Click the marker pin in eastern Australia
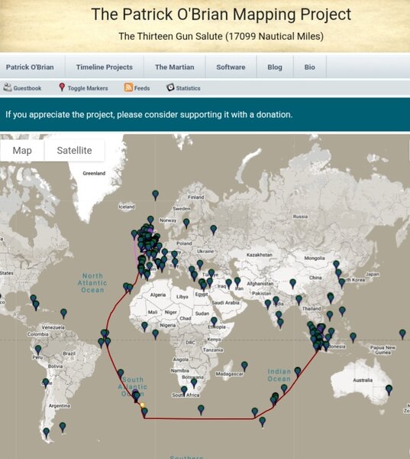The width and height of the screenshot is (410, 459). point(389,390)
